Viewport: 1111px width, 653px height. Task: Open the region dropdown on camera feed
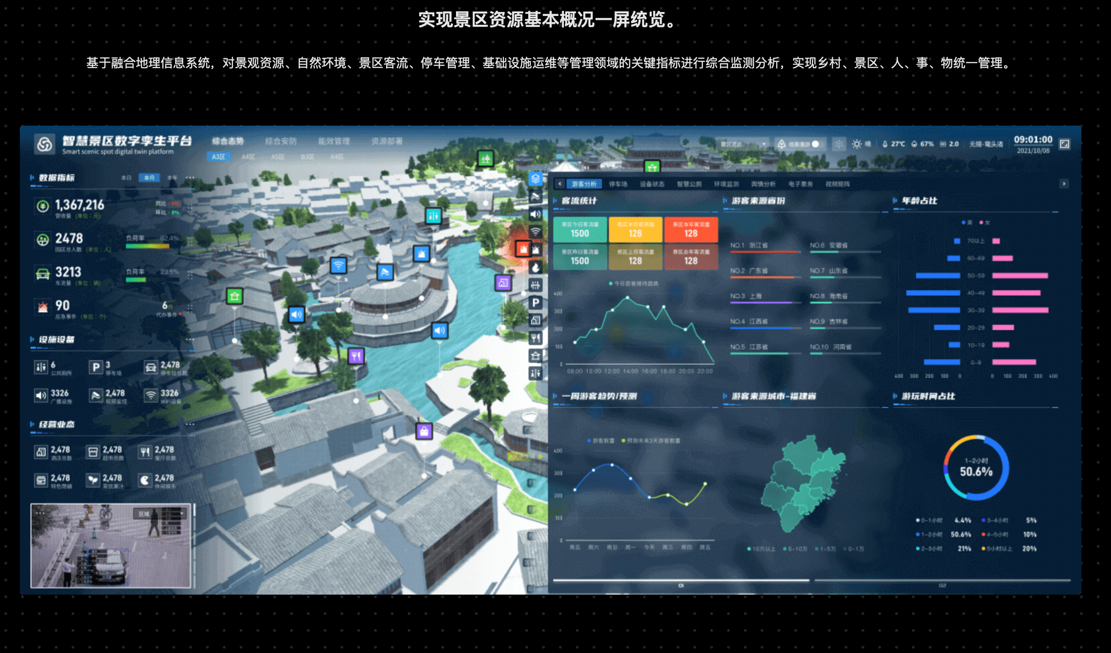click(x=160, y=514)
